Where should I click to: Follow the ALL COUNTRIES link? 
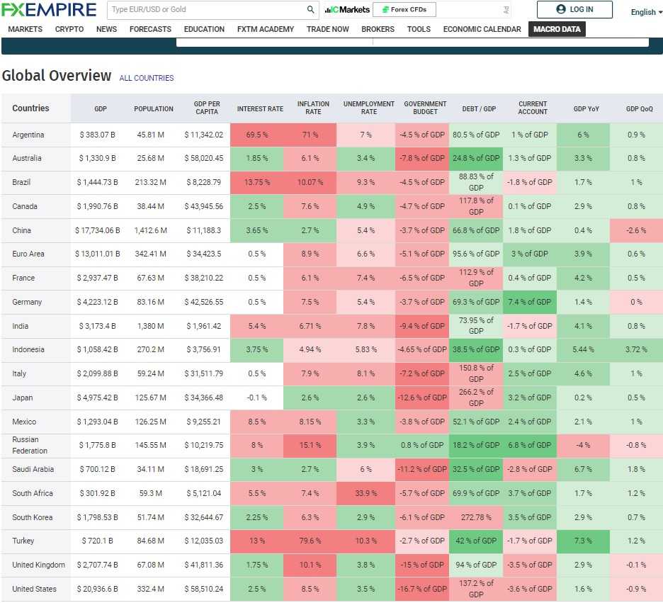click(147, 78)
